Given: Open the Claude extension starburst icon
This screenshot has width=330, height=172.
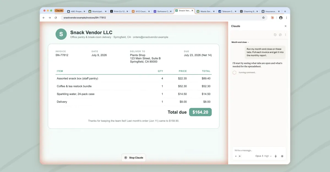Looking at the screenshot, I should point(272,18).
